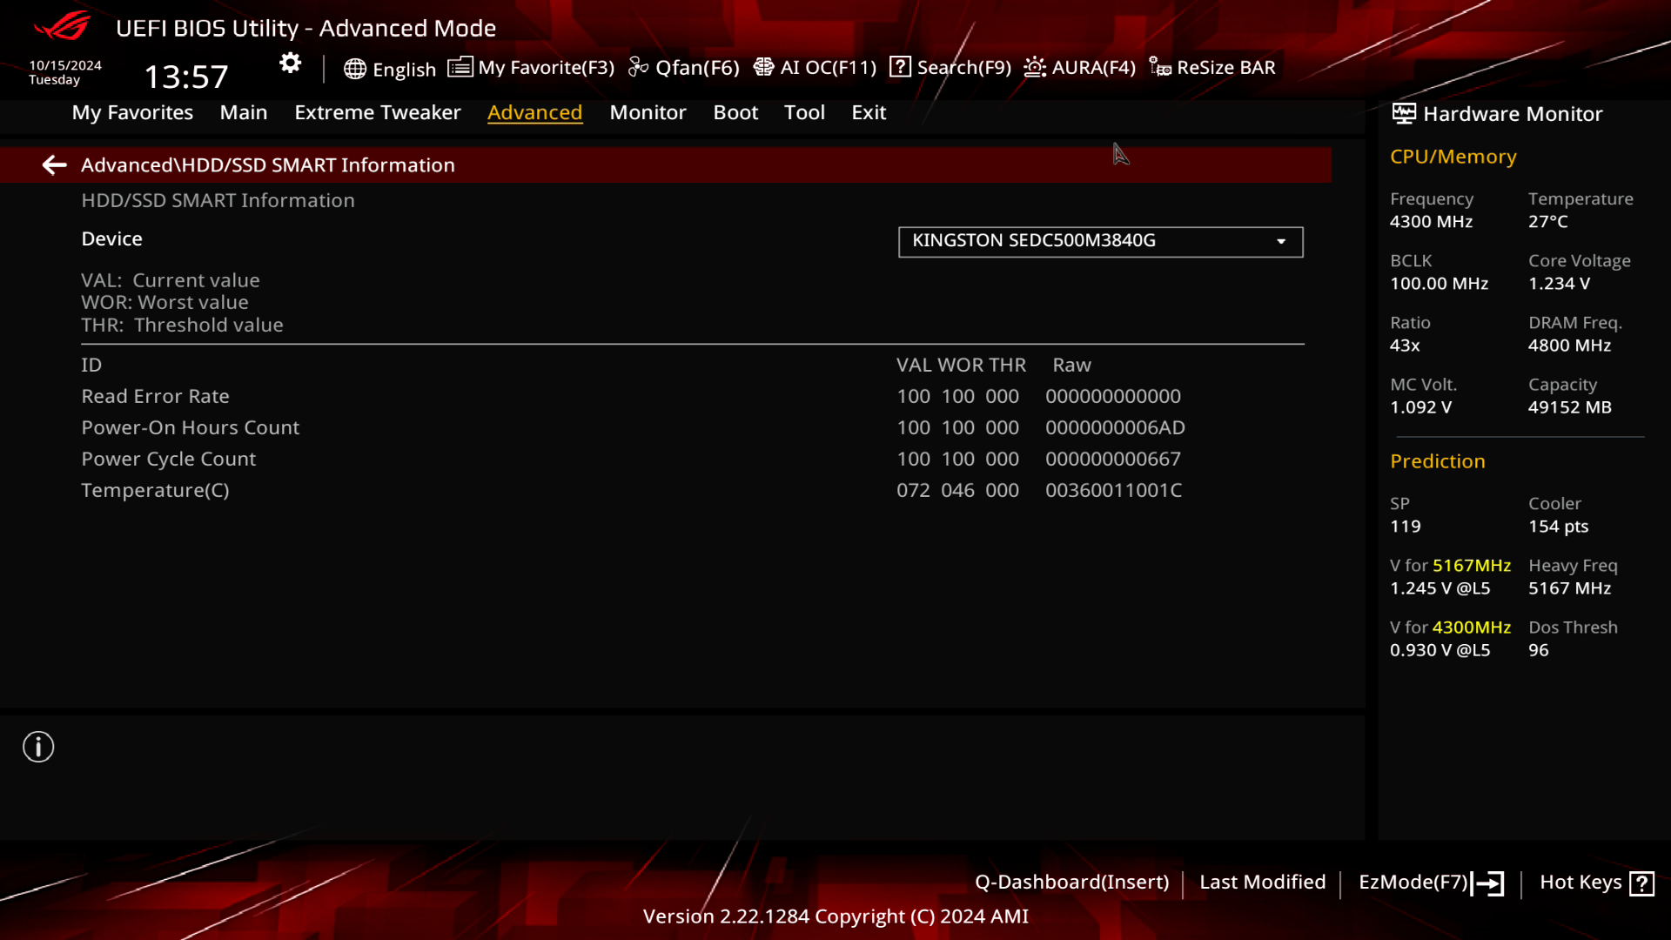
Task: Open AI OC overclocking tool
Action: pyautogui.click(x=814, y=66)
